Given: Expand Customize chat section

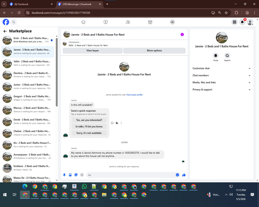Looking at the screenshot, I should pyautogui.click(x=222, y=68).
